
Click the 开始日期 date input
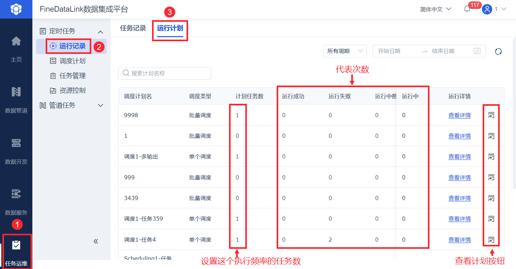click(389, 51)
